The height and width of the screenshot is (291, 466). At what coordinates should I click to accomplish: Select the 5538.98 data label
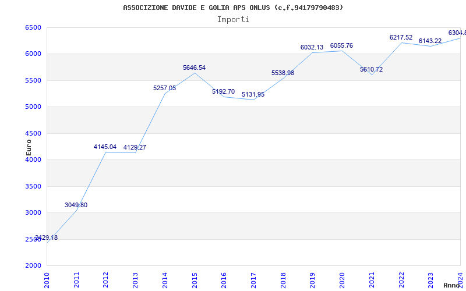[x=283, y=73]
